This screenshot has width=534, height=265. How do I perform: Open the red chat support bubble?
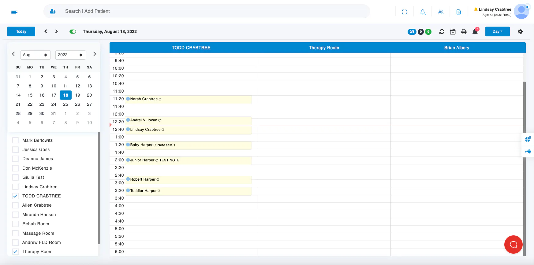[513, 245]
